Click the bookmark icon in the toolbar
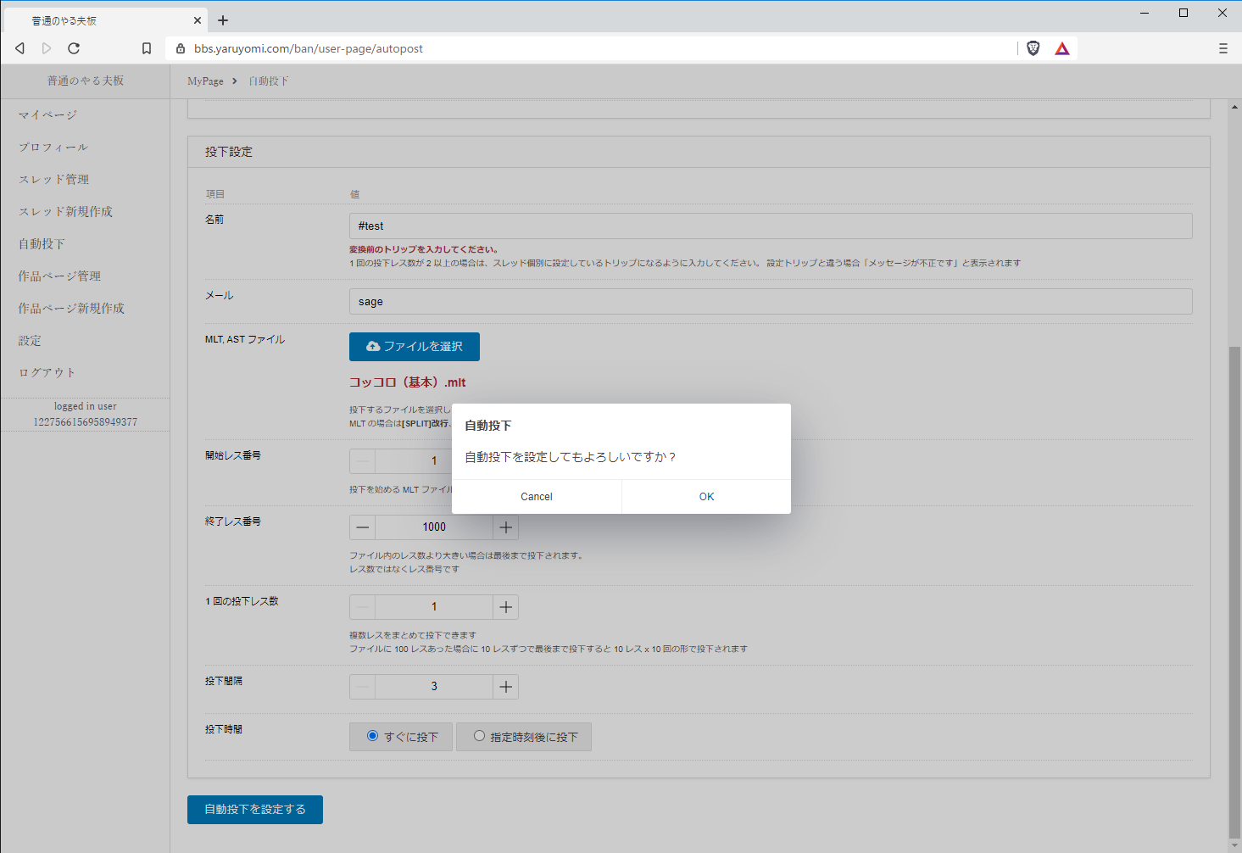1242x853 pixels. click(x=147, y=48)
